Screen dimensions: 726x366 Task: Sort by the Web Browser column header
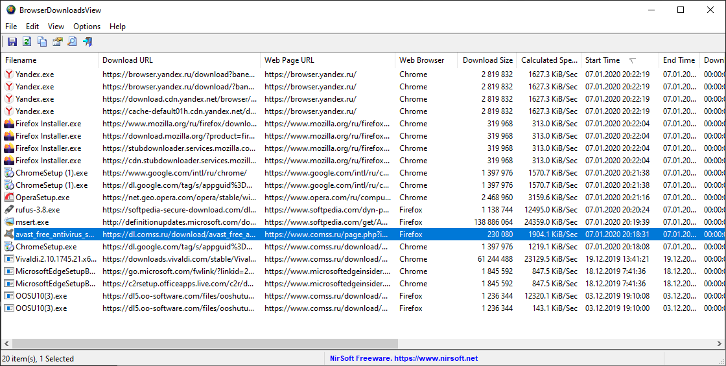tap(426, 60)
